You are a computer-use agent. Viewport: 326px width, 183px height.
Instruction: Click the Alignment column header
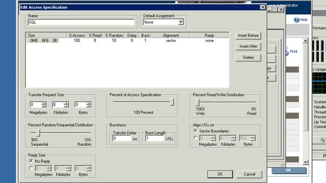point(171,36)
